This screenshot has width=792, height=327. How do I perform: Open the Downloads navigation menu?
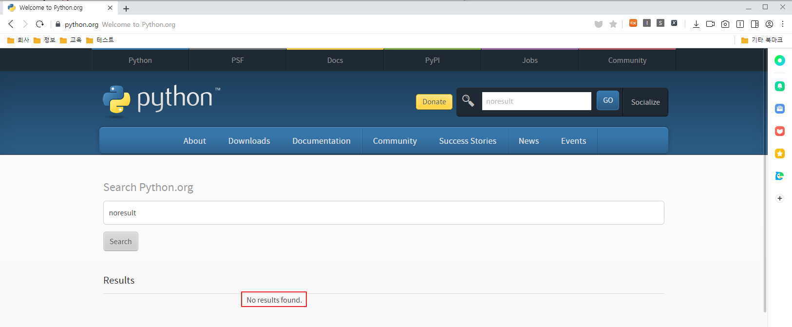[x=249, y=141]
